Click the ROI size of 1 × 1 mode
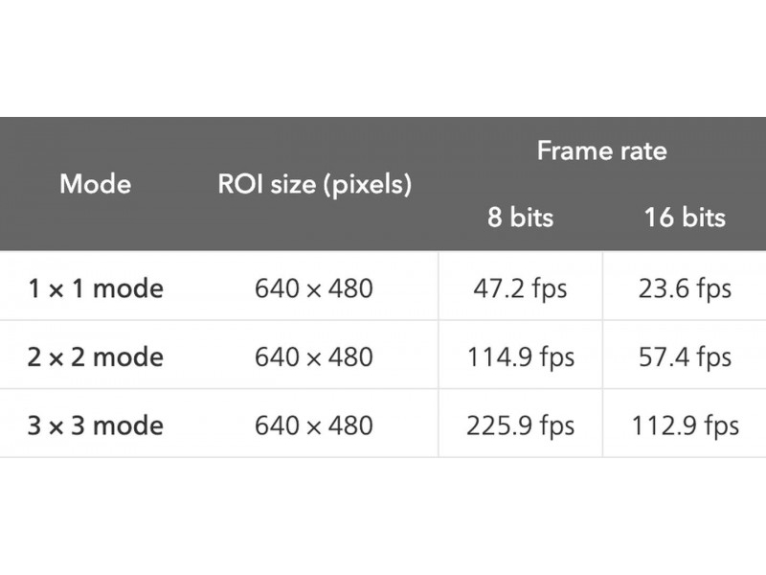 point(314,287)
